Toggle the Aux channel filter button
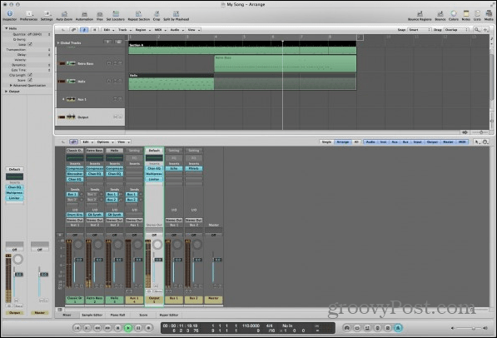The image size is (497, 338). click(x=395, y=142)
